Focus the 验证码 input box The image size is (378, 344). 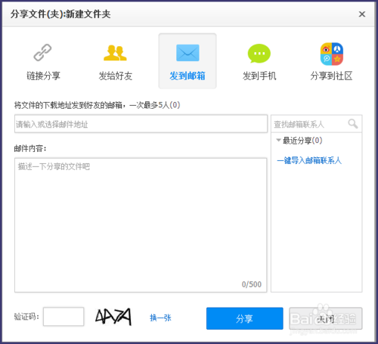64,317
